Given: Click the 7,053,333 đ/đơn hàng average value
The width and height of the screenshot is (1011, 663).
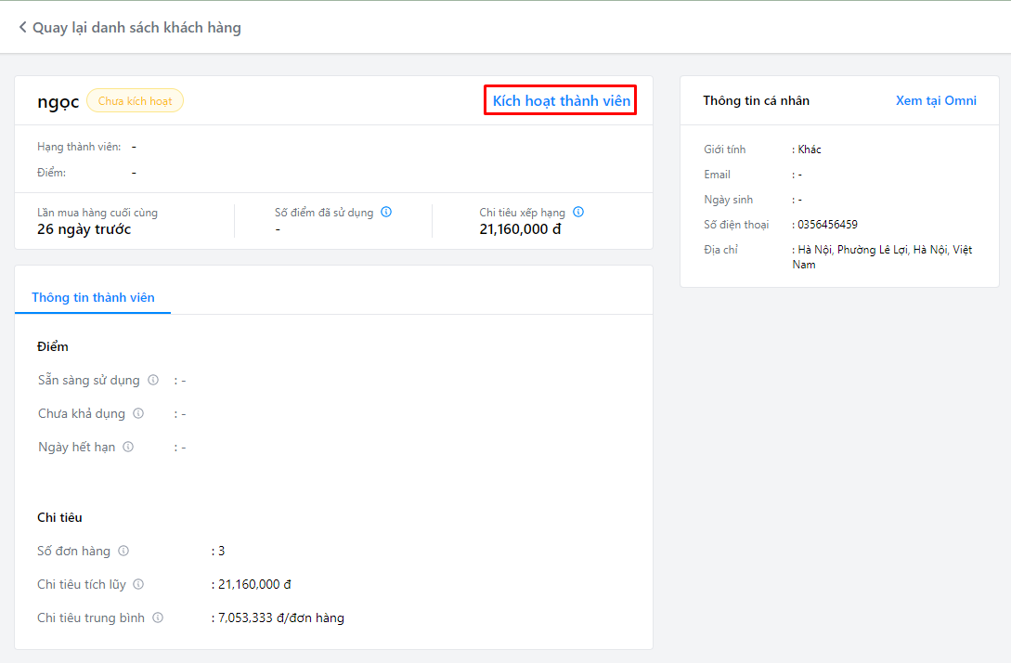Looking at the screenshot, I should tap(279, 617).
